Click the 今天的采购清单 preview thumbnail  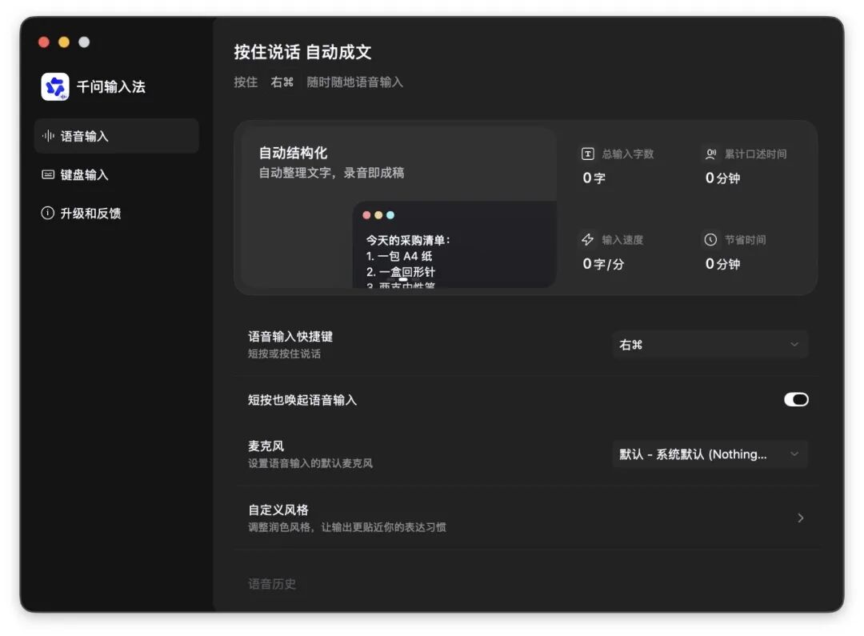pyautogui.click(x=454, y=245)
